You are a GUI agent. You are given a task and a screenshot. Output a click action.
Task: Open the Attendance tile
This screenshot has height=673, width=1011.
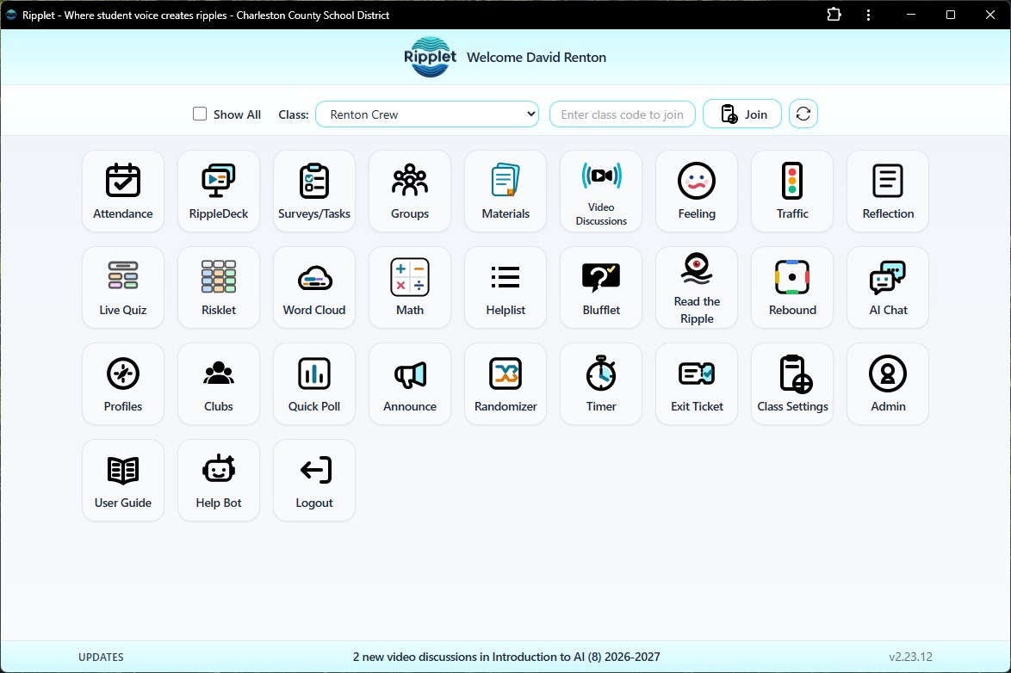(122, 191)
